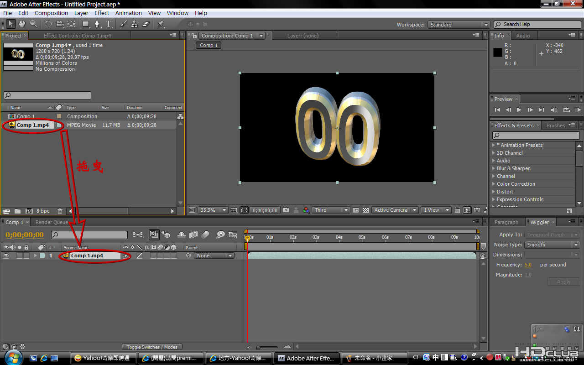Select the Clone Stamp tool
This screenshot has width=584, height=365.
pyautogui.click(x=135, y=24)
